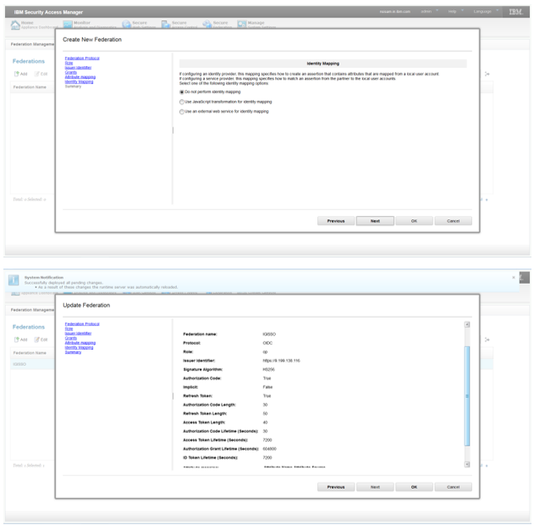The height and width of the screenshot is (525, 534).
Task: Open Role link in Update Federation
Action: (x=69, y=329)
